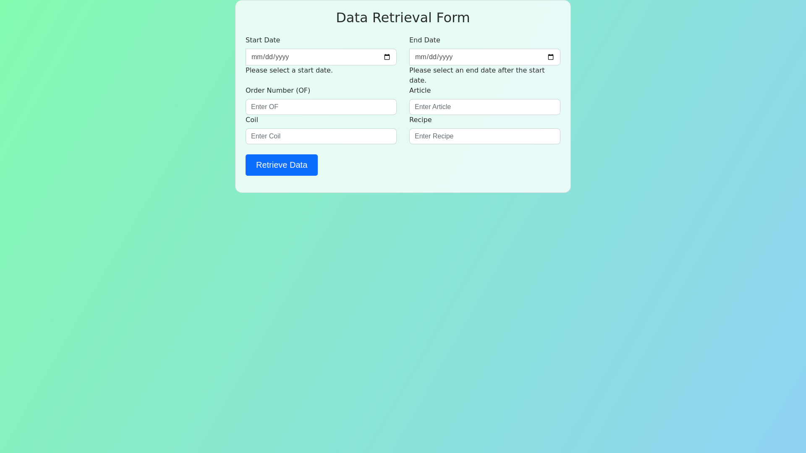Viewport: 806px width, 453px height.
Task: Click the Coil label
Action: click(x=251, y=120)
